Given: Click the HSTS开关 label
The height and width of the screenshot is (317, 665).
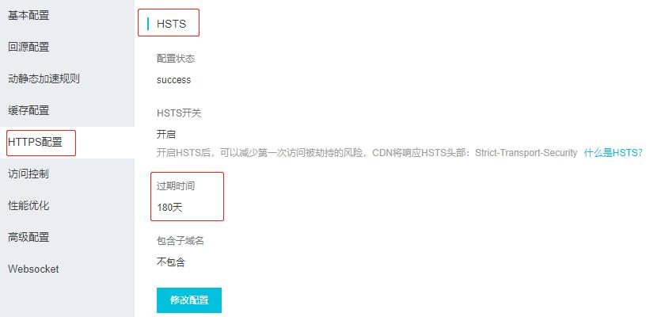Looking at the screenshot, I should (179, 113).
